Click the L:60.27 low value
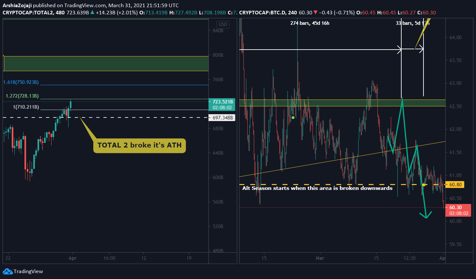The height and width of the screenshot is (279, 476). pyautogui.click(x=406, y=12)
